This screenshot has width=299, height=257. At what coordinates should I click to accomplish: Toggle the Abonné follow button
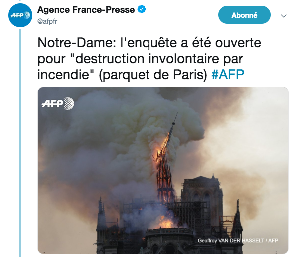tap(244, 15)
